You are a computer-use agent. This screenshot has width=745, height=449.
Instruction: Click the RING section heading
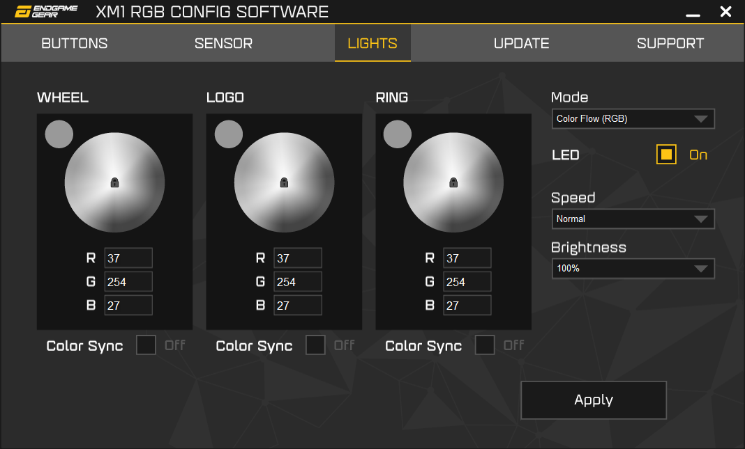[x=392, y=97]
